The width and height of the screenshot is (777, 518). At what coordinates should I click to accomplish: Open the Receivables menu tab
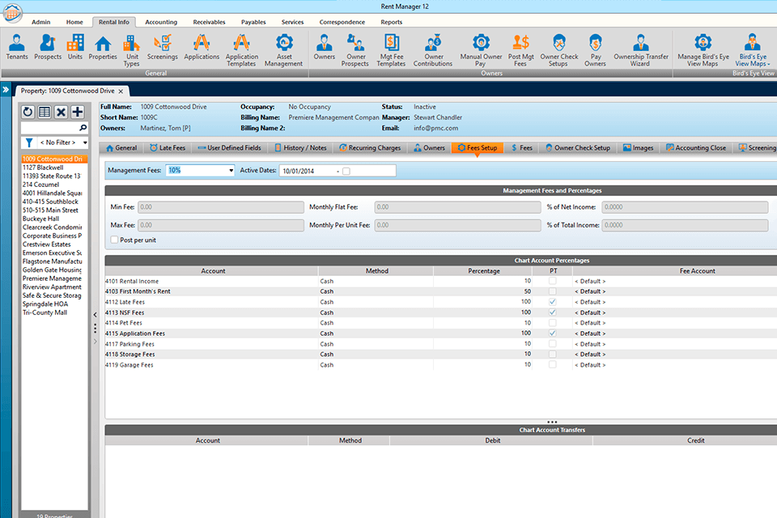point(209,22)
